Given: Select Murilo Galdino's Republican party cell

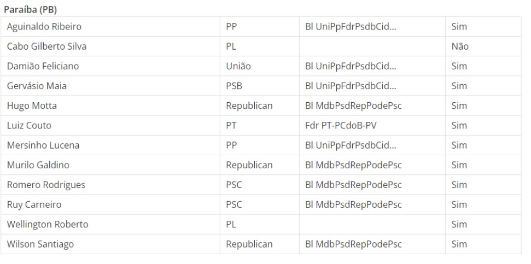Looking at the screenshot, I should click(x=260, y=165).
